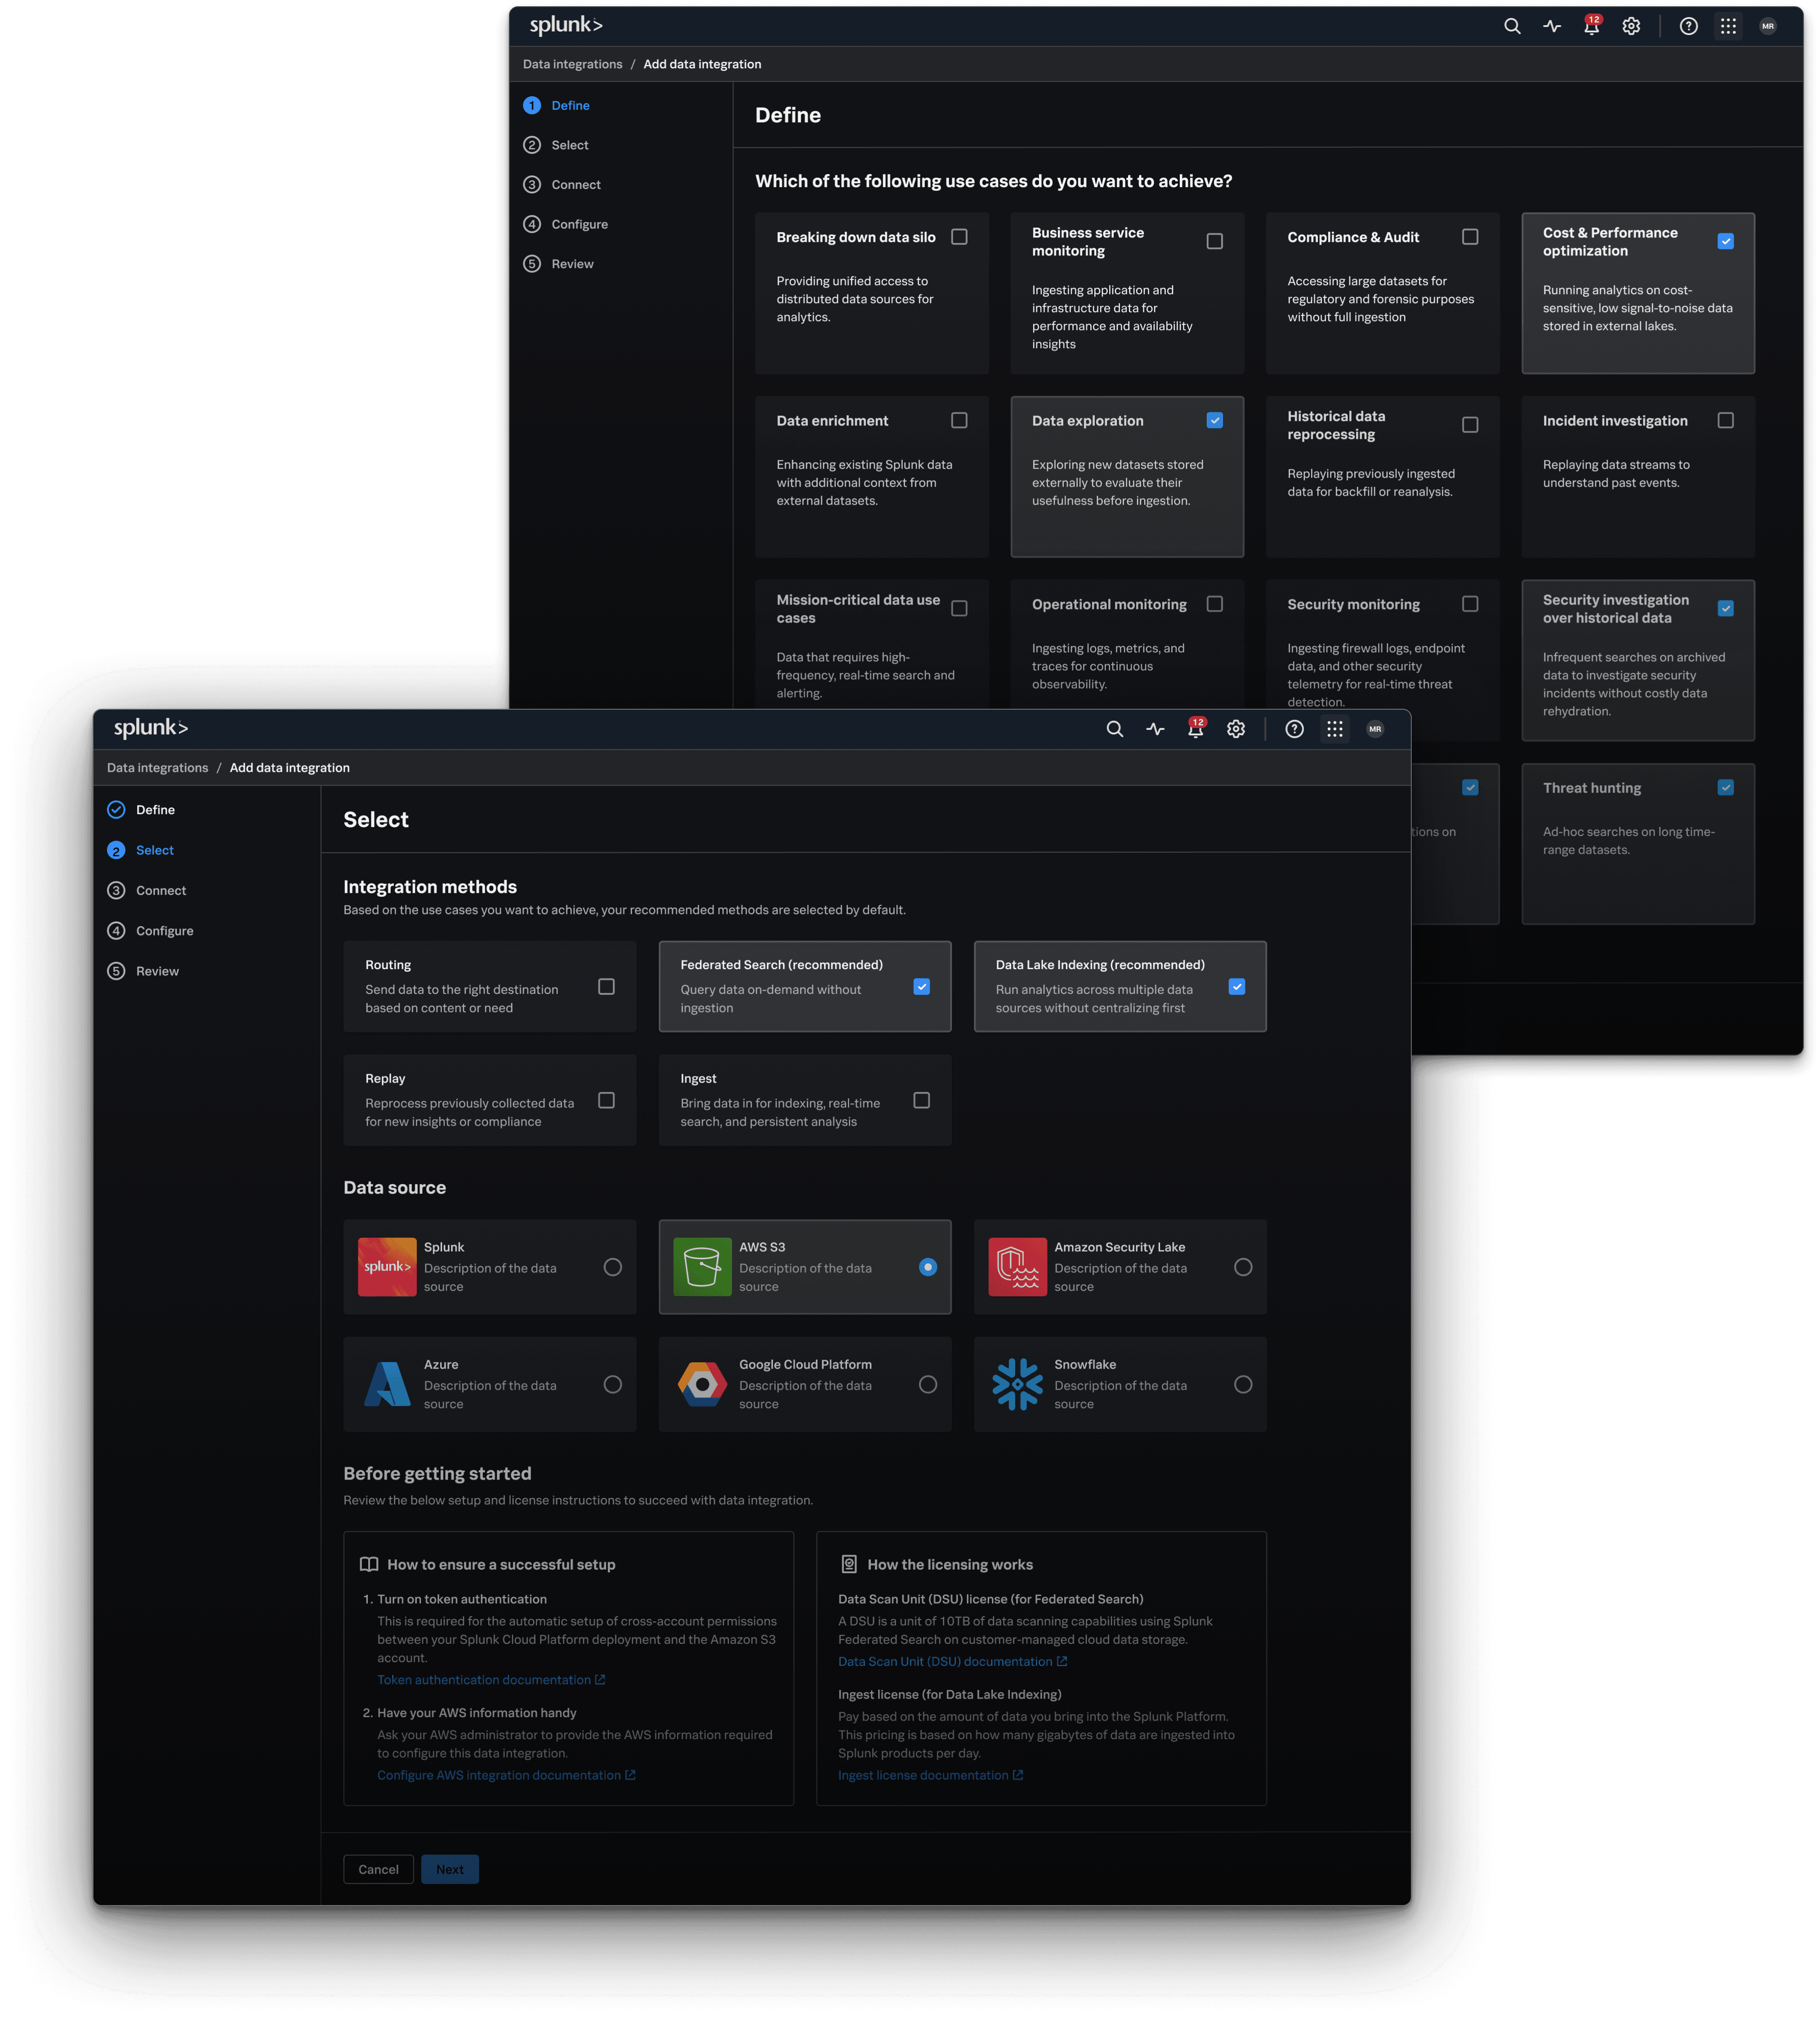Open the activity pulse icon in front window
Viewport: 1820px width, 2022px height.
[1155, 729]
